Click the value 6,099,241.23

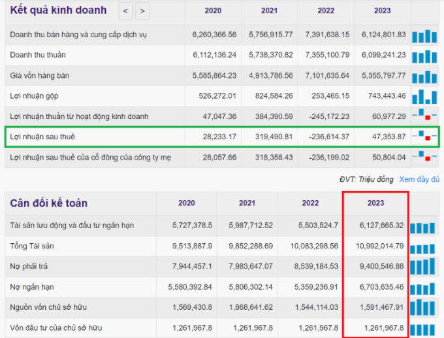(384, 55)
